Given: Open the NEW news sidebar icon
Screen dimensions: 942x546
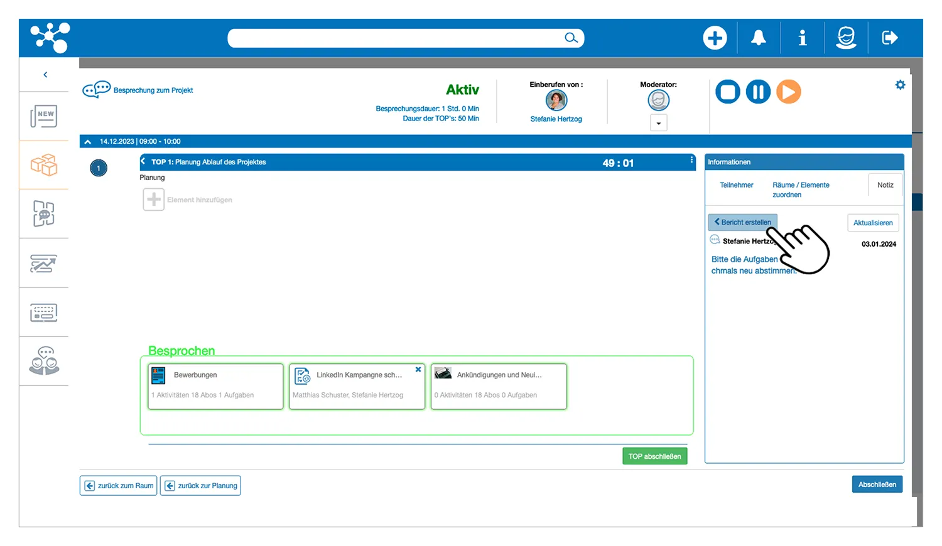Looking at the screenshot, I should tap(44, 116).
